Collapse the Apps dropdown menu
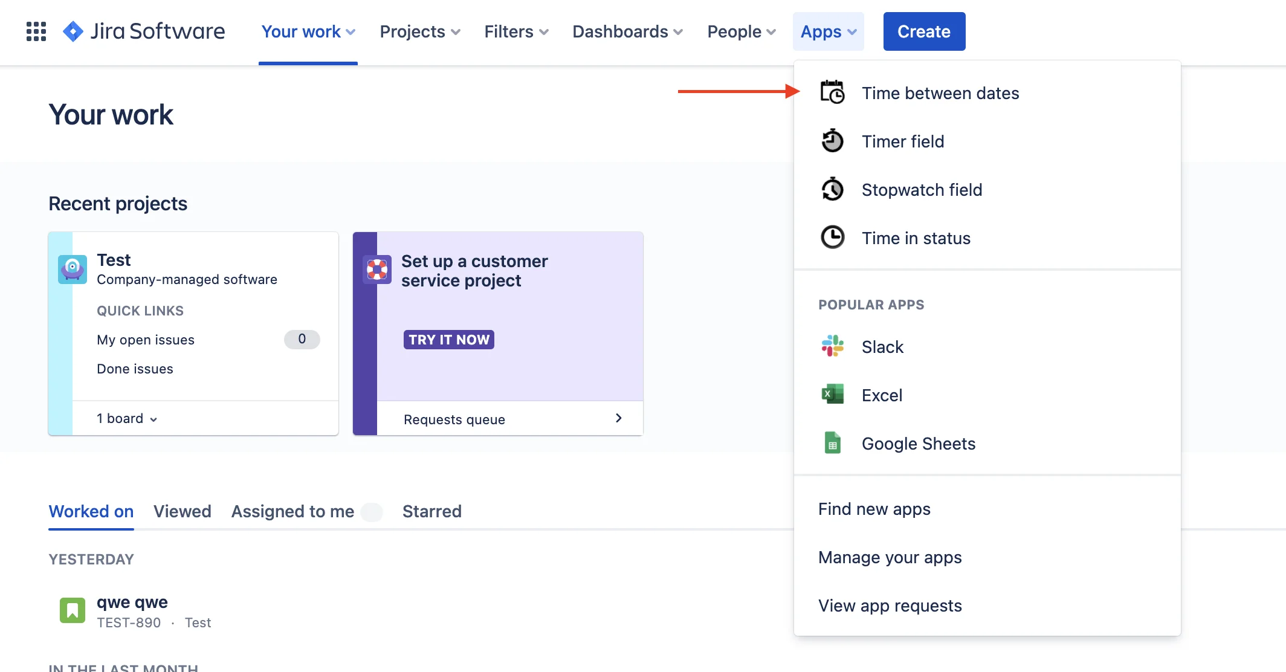1286x672 pixels. 829,31
